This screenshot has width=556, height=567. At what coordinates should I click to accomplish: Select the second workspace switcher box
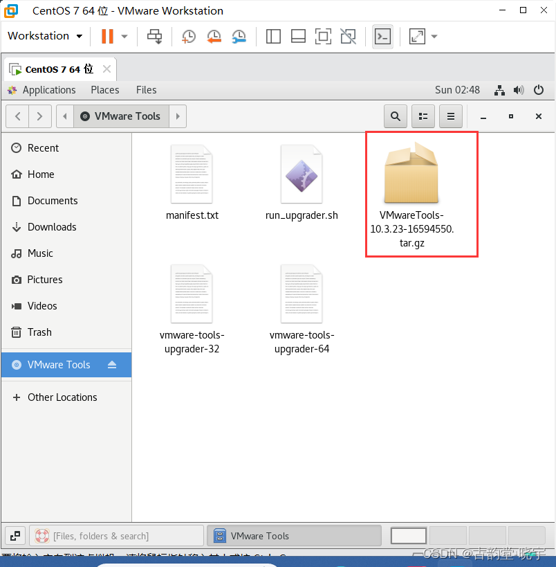(x=448, y=536)
